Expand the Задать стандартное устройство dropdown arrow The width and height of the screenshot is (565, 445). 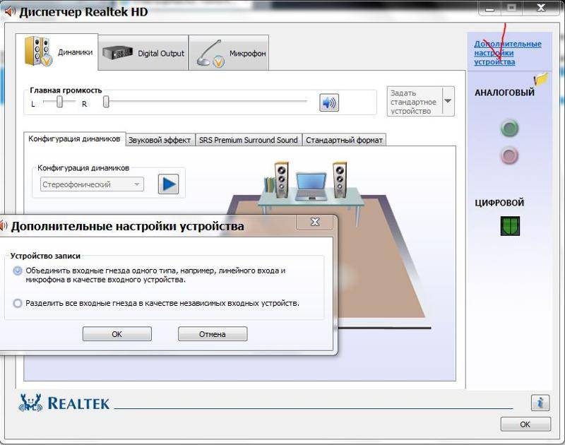(448, 101)
